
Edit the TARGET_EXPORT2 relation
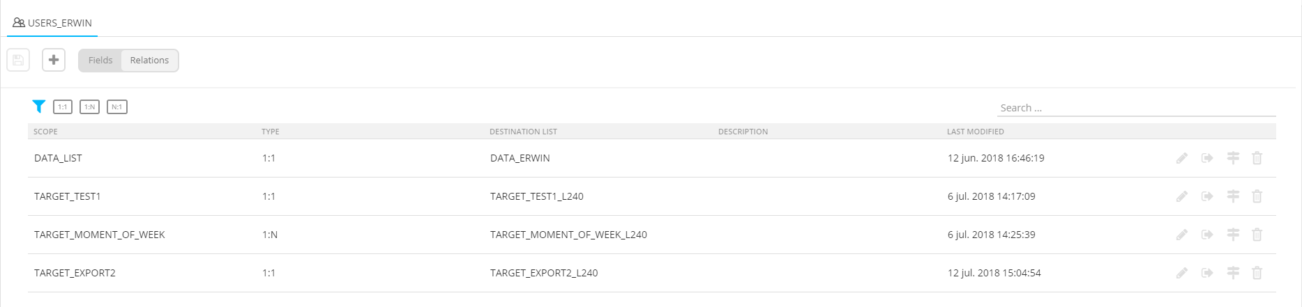point(1181,273)
